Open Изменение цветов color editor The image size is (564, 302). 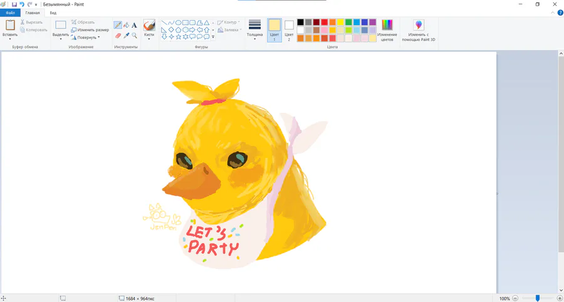[x=387, y=31]
